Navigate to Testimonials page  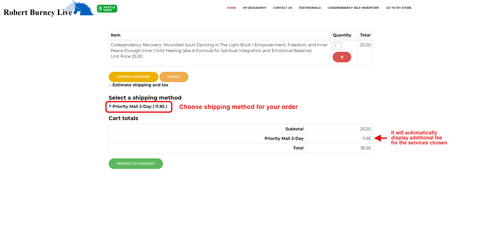310,8
